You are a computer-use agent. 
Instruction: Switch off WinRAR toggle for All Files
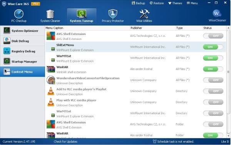[x=213, y=69]
